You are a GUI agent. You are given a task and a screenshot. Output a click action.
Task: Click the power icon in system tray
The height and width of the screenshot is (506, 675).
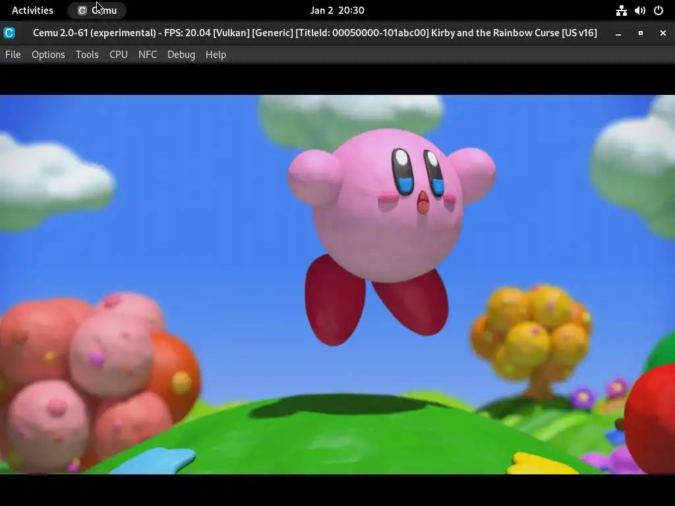click(x=659, y=11)
